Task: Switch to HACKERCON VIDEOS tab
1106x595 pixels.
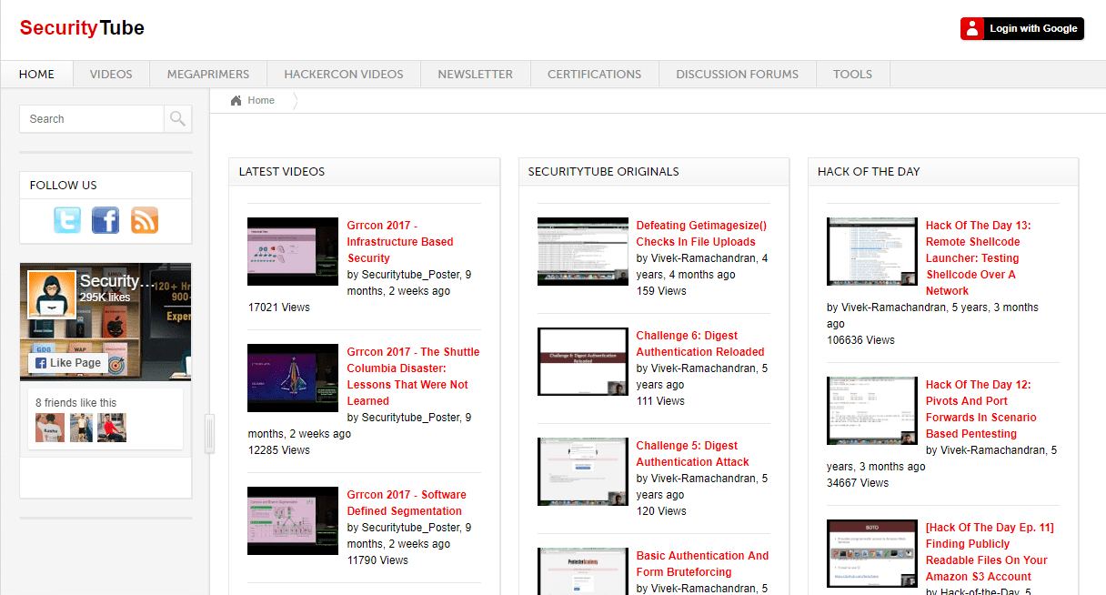Action: [344, 75]
